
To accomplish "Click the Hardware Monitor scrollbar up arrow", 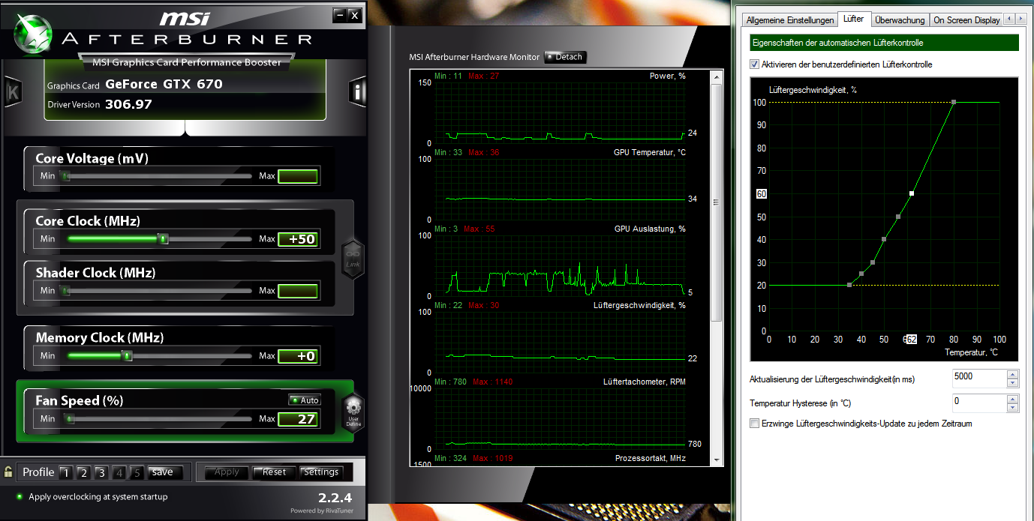I will (x=716, y=76).
